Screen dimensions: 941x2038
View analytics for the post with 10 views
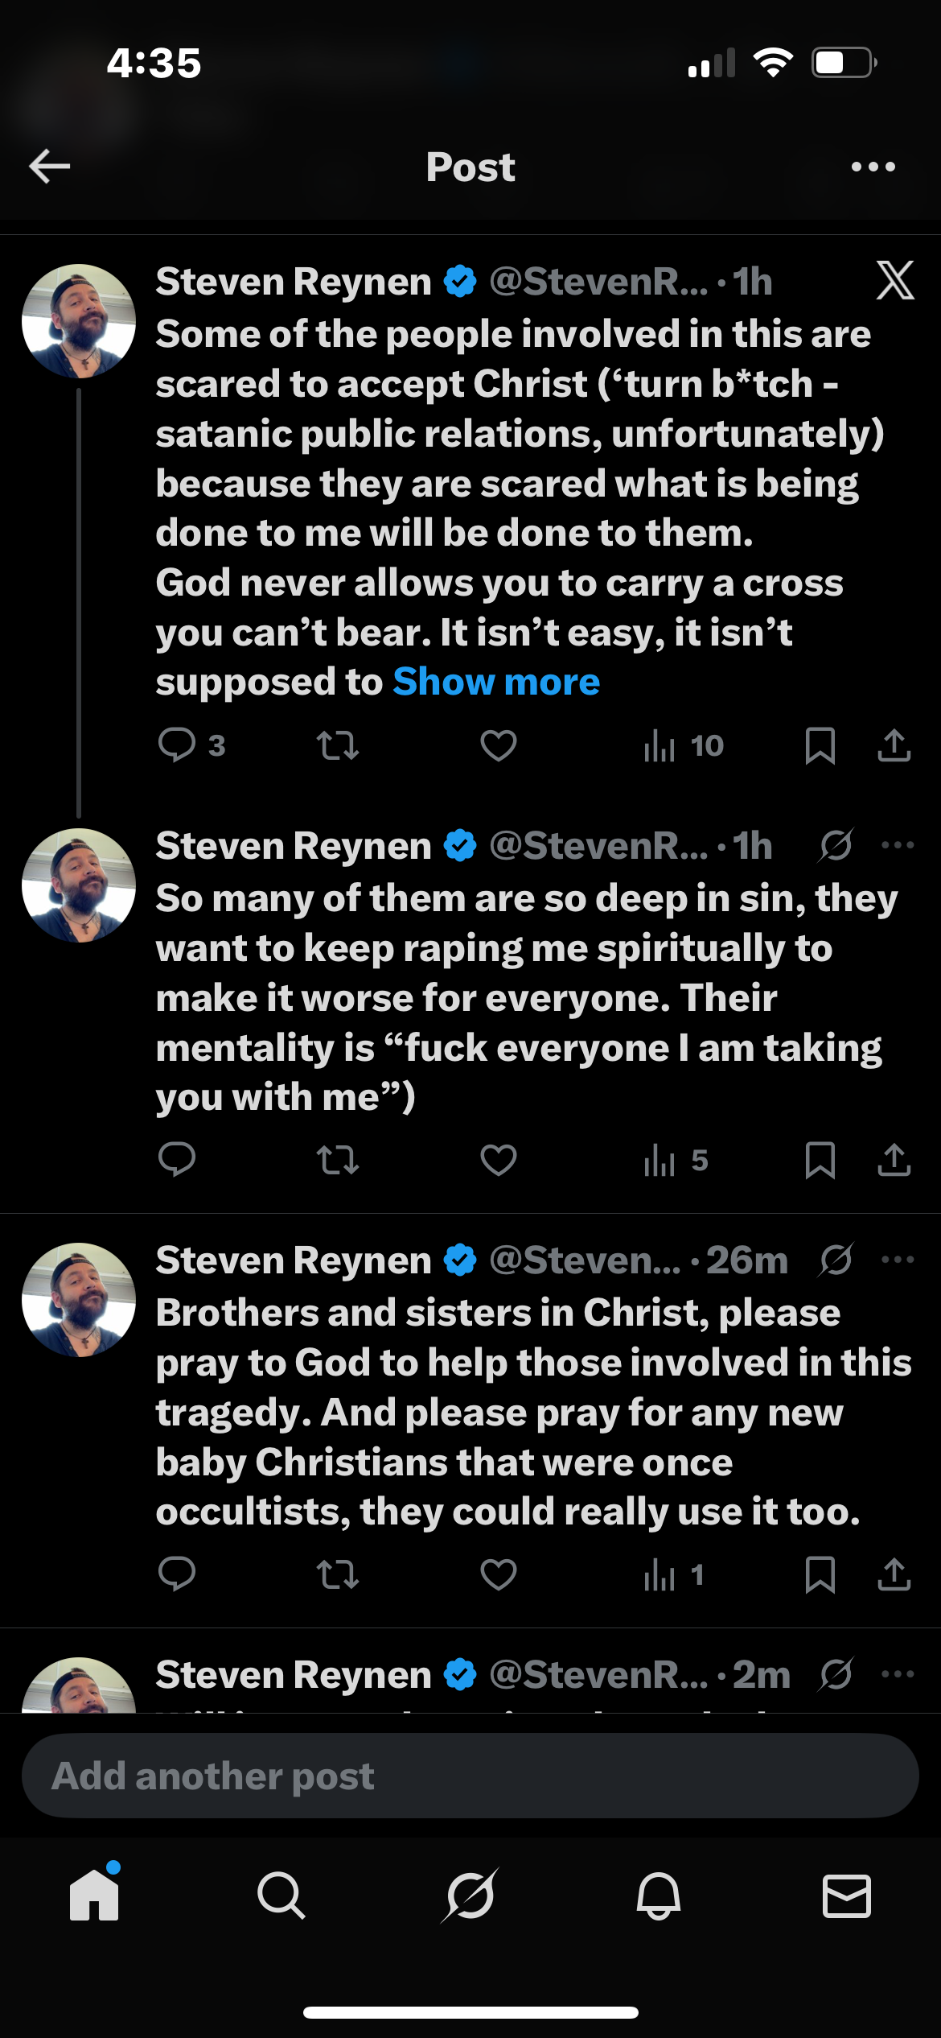click(x=684, y=745)
